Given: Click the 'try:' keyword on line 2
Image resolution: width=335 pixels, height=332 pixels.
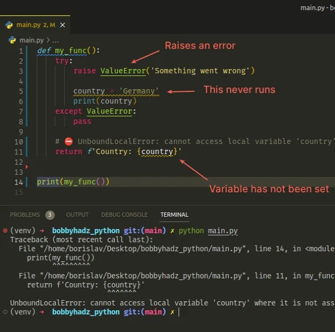Looking at the screenshot, I should coord(64,61).
